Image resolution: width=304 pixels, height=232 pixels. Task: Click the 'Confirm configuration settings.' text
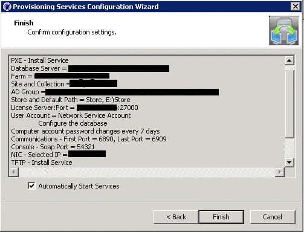pyautogui.click(x=72, y=32)
